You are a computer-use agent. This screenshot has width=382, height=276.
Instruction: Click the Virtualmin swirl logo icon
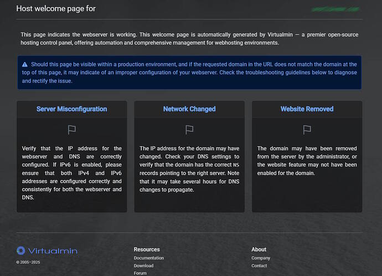21,251
